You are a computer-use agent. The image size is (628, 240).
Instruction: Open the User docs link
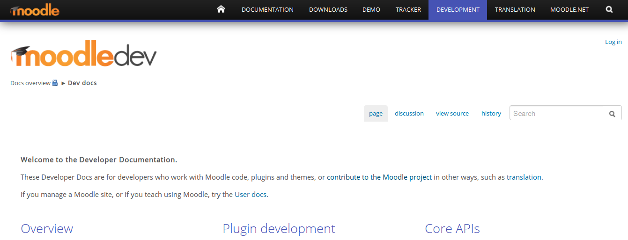251,195
